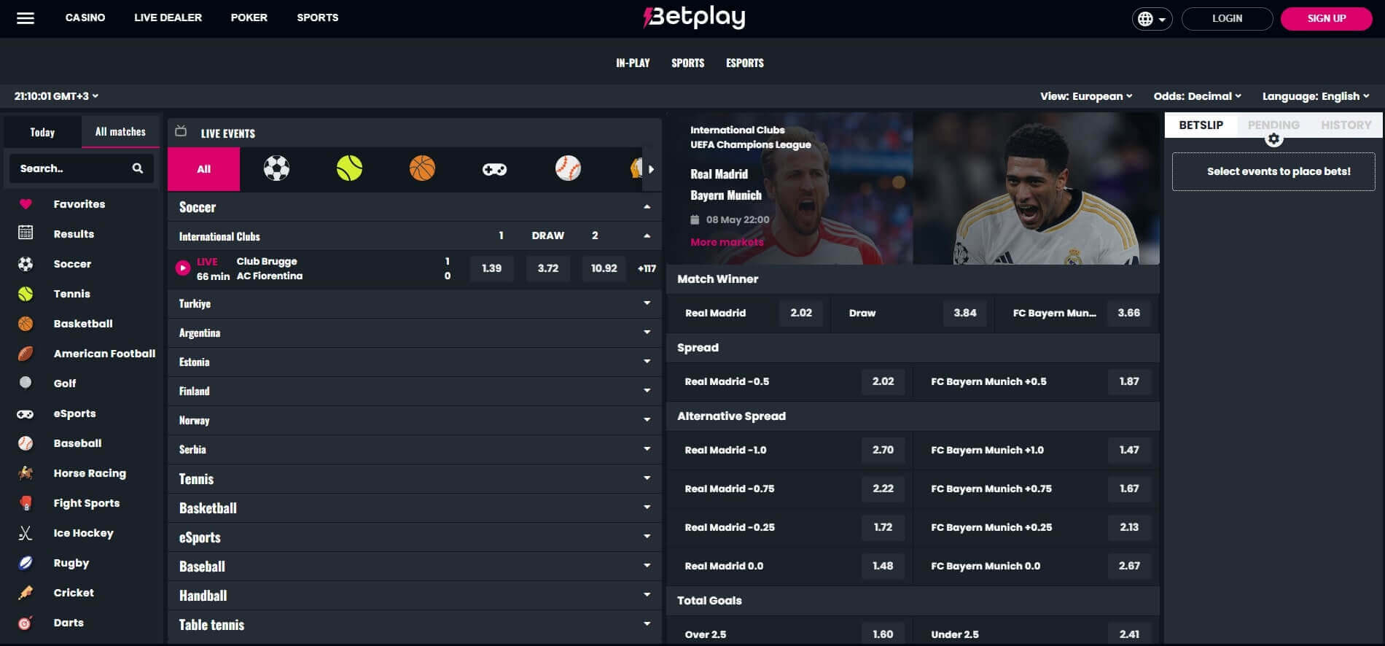This screenshot has height=646, width=1385.
Task: Switch to the All matches tab
Action: pos(121,131)
